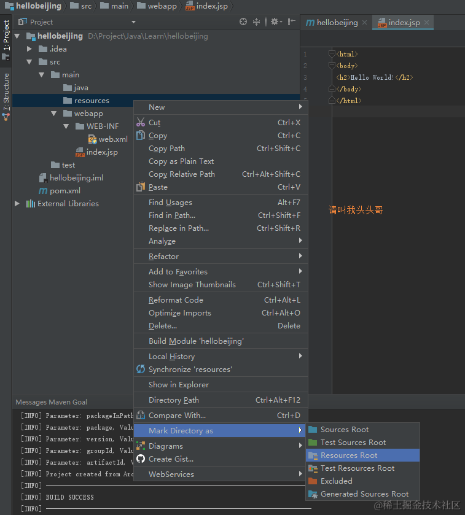Viewport: 465px width, 515px height.
Task: Open the Refactor submenu
Action: tap(221, 256)
